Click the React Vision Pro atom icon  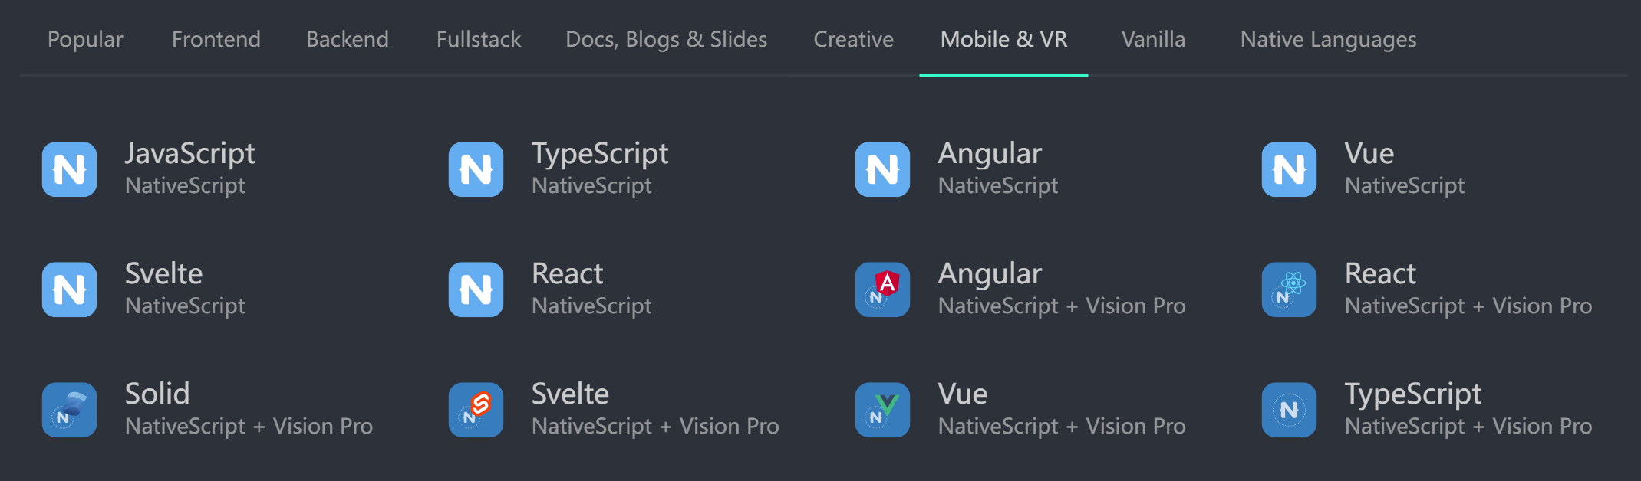1290,290
